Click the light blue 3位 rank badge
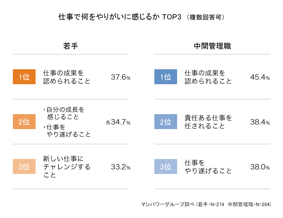Viewport: 283px width, 218px height. (x=166, y=166)
